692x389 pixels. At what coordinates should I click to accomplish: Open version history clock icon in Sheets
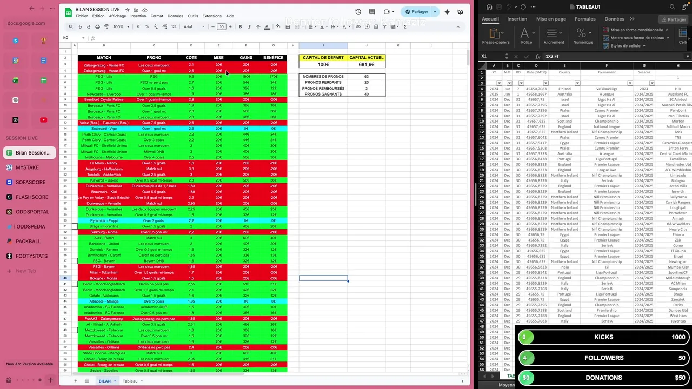click(358, 11)
